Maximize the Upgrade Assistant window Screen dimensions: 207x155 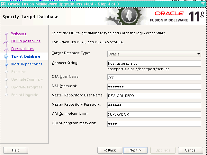click(203, 4)
